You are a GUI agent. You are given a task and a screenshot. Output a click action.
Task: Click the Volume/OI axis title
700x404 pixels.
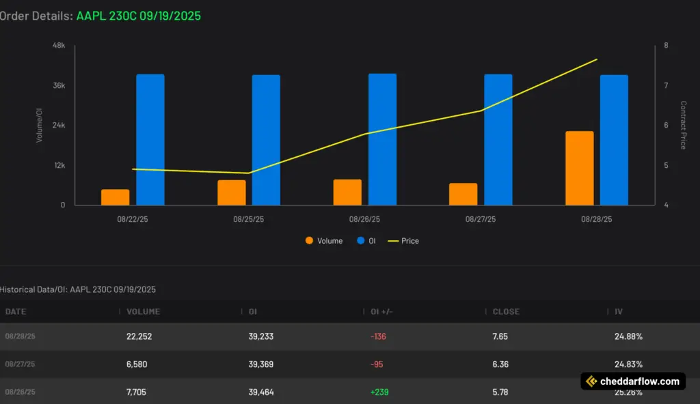(x=39, y=126)
